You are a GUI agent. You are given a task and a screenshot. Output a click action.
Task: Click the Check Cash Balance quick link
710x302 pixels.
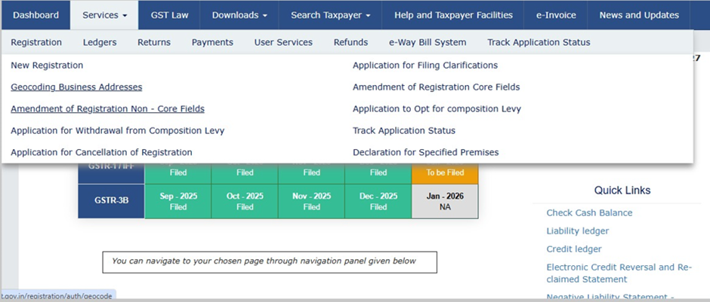589,212
